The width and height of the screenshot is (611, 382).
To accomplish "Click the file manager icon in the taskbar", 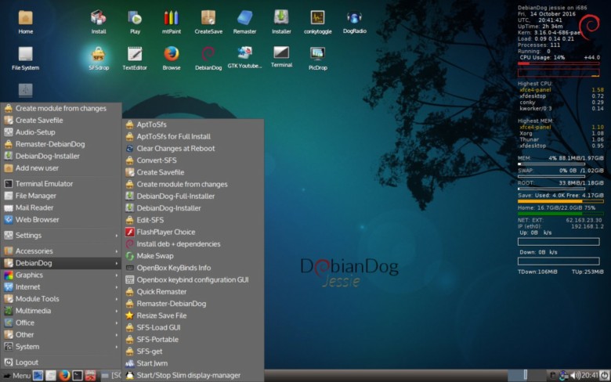I will point(51,376).
